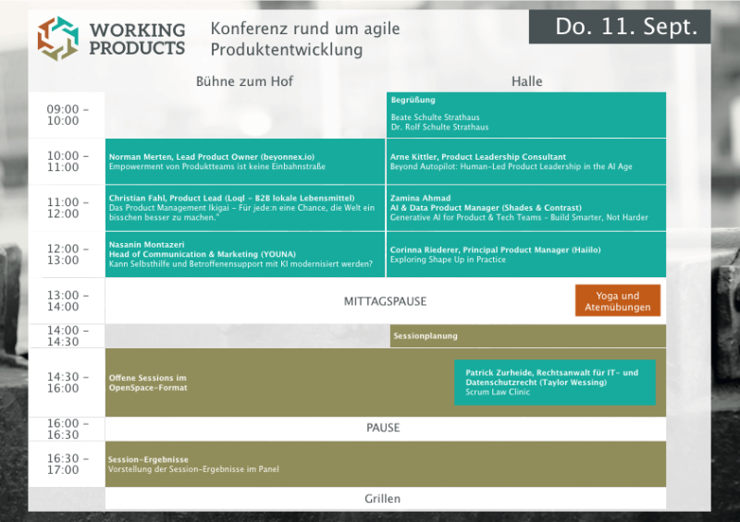This screenshot has height=522, width=740.
Task: Select Christian Fahl's Product Management Ikigai session
Action: click(x=245, y=208)
